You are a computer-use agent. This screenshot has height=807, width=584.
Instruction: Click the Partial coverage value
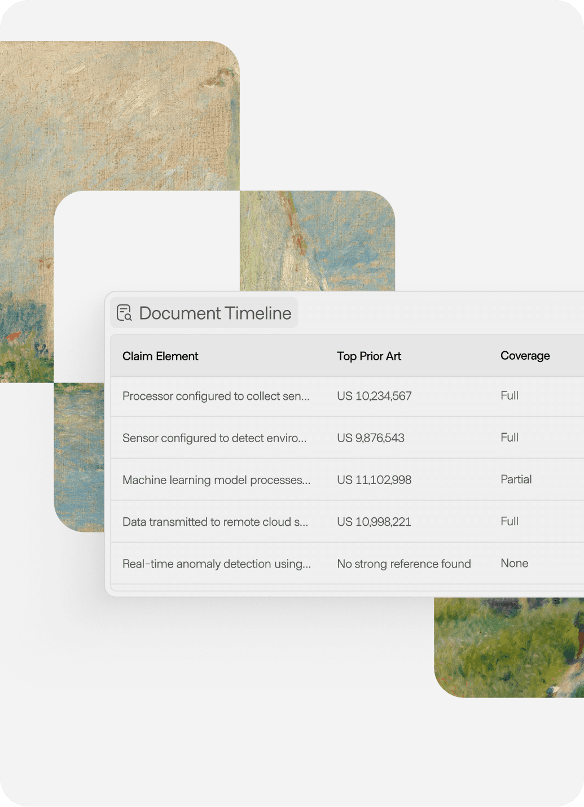[x=516, y=479]
